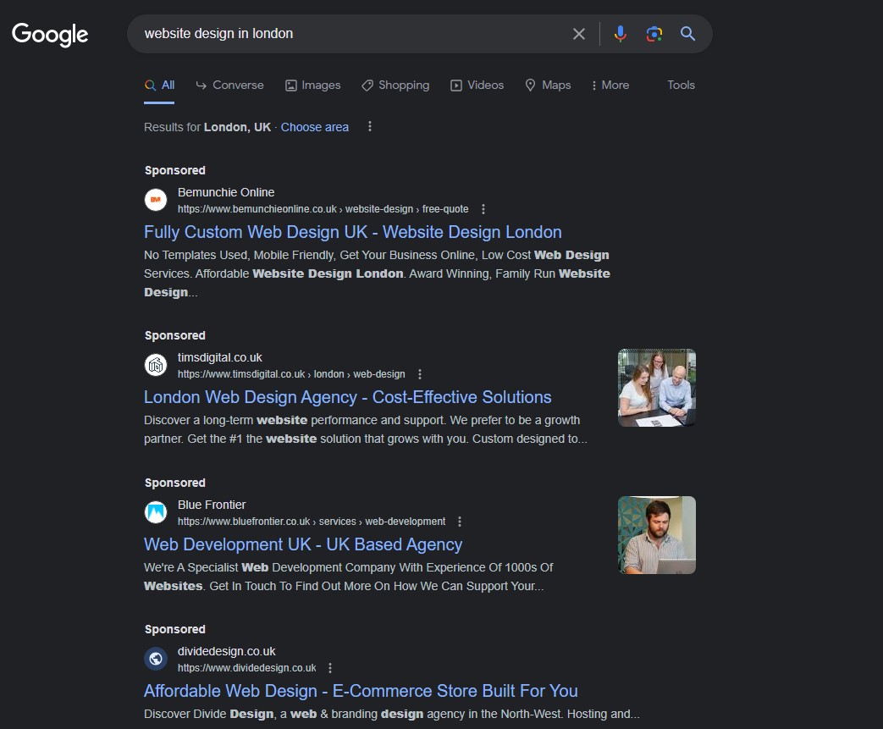Open the three-dot menu next to Choose area
Viewport: 883px width, 729px height.
369,127
